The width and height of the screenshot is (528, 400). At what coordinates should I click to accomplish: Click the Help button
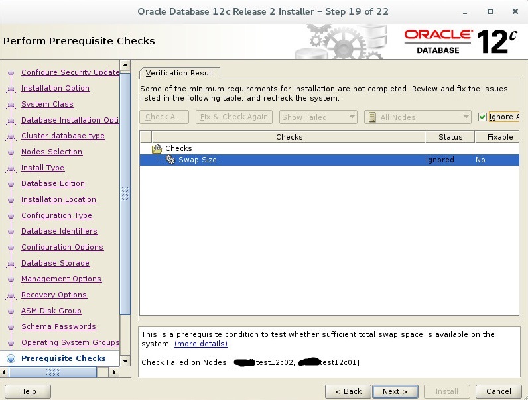pyautogui.click(x=28, y=391)
